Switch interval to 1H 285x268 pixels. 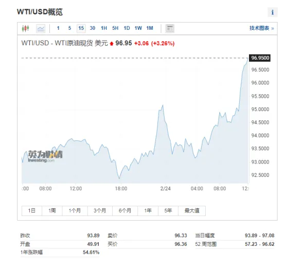click(x=104, y=28)
